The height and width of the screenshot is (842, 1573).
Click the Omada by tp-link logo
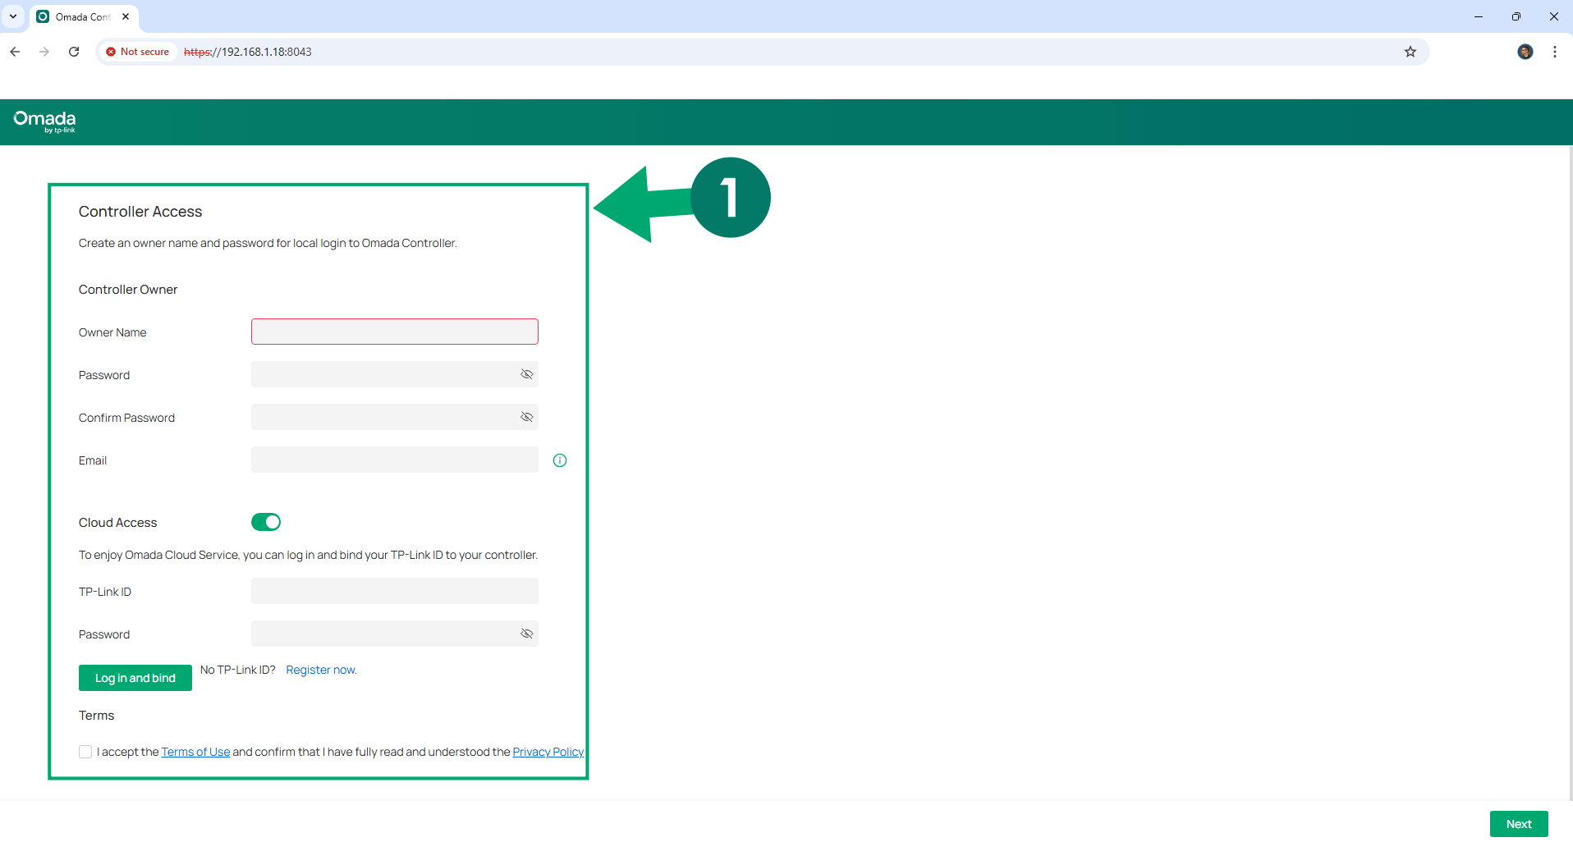[x=44, y=121]
